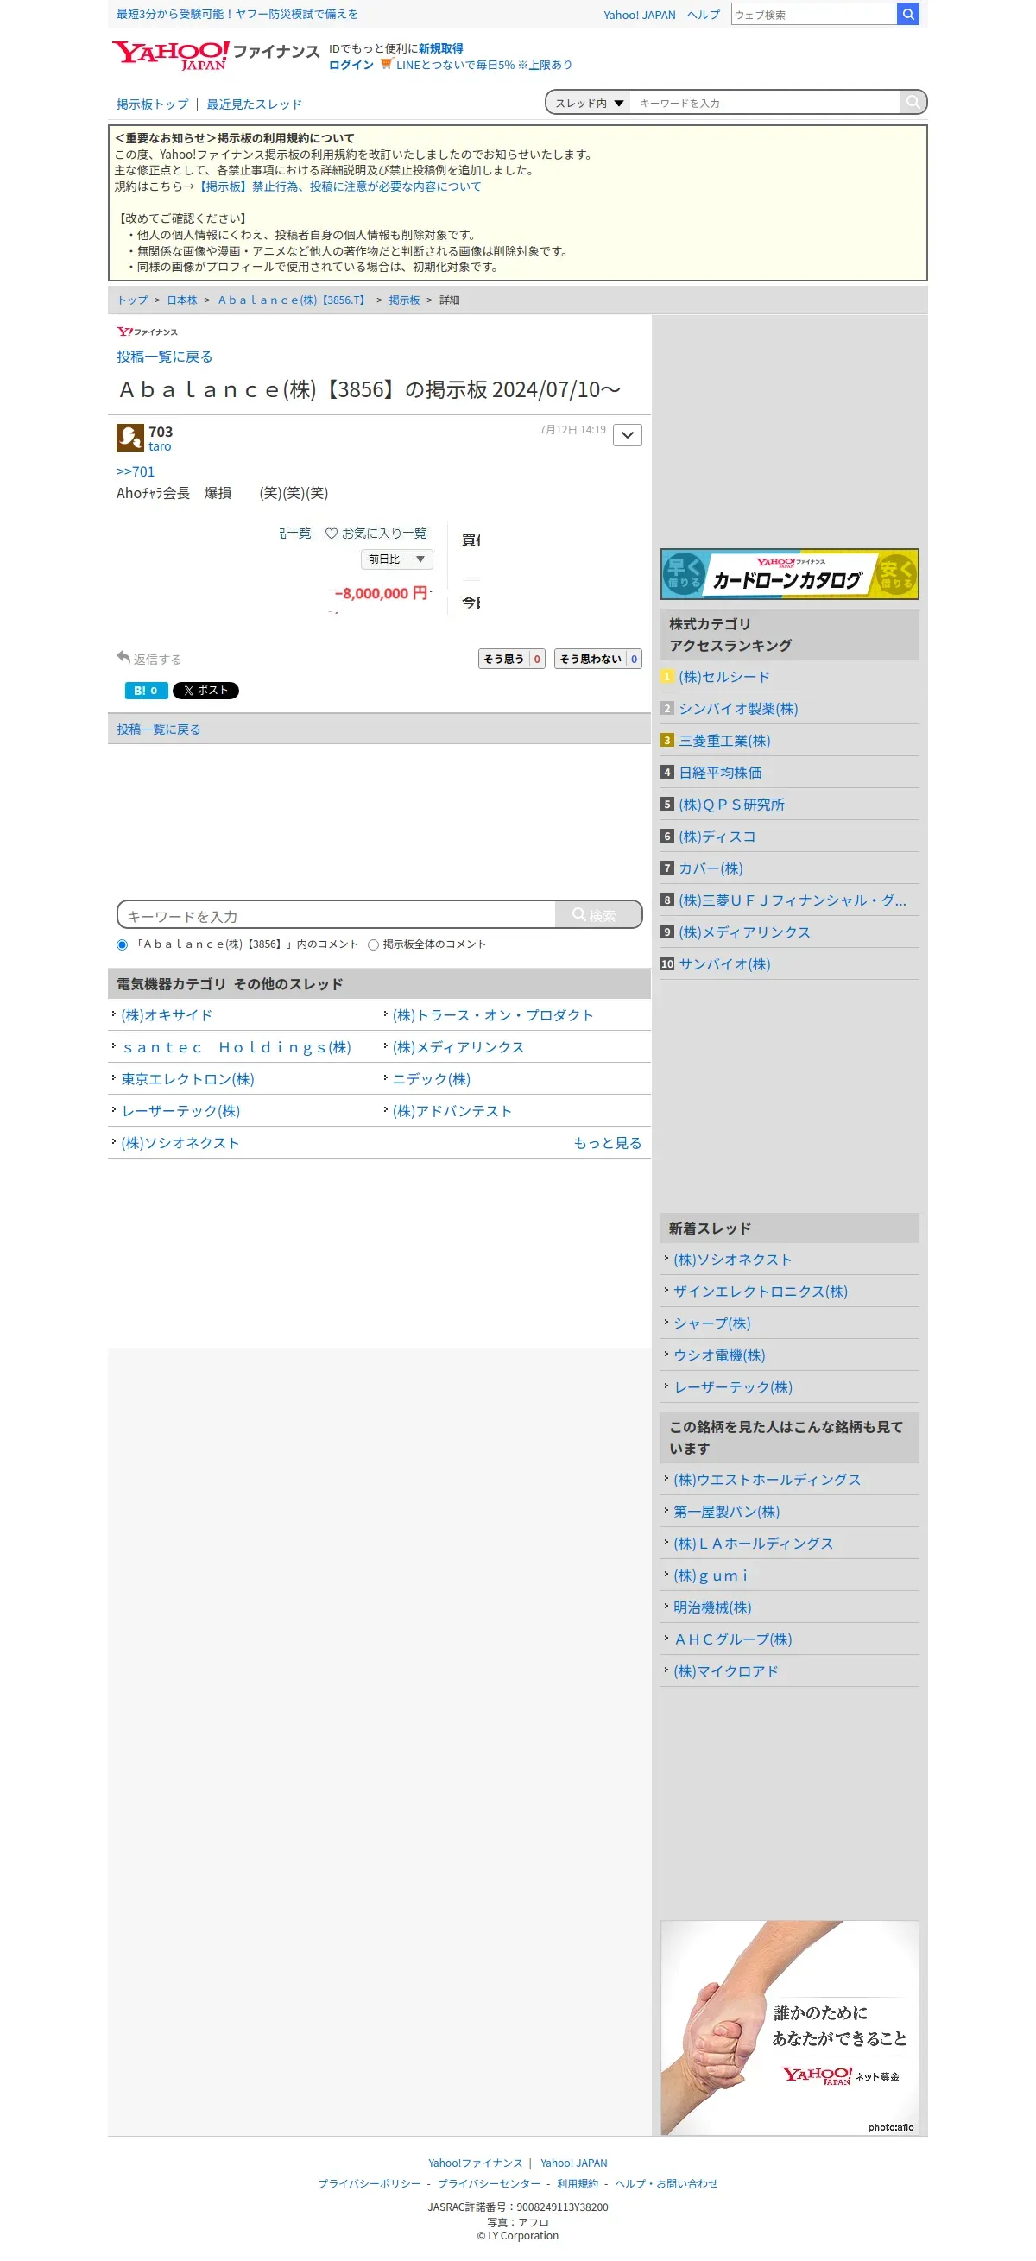Click the blue web search magnifier button
1036x2261 pixels.
click(x=908, y=14)
